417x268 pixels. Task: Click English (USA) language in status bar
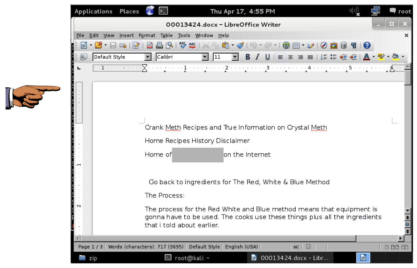click(x=241, y=247)
